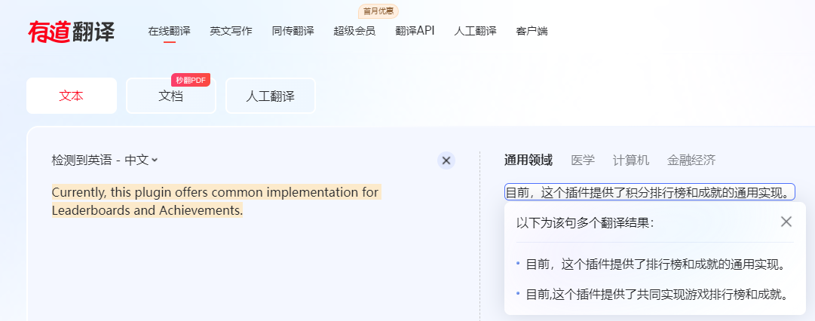The height and width of the screenshot is (321, 815).
Task: Click the source English text input area
Action: click(x=215, y=201)
